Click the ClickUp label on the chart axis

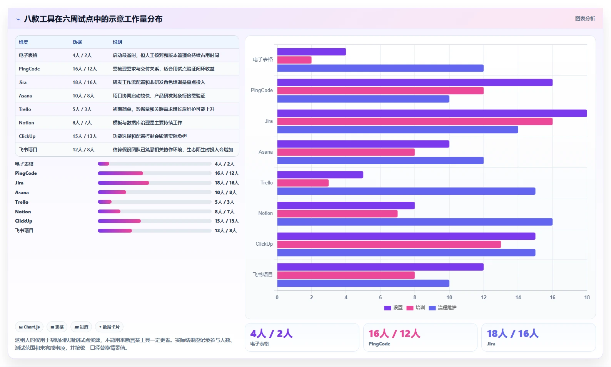point(264,244)
